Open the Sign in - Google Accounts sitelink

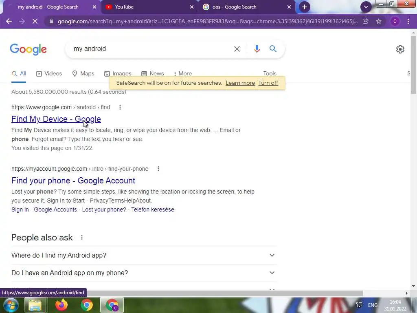coord(44,209)
